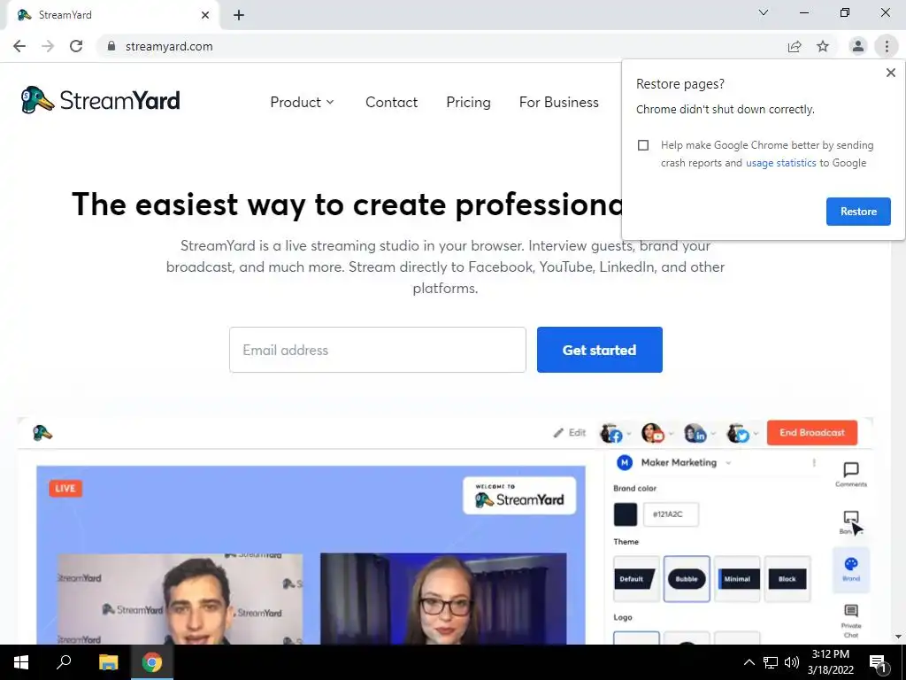Select the Default theme

(x=636, y=579)
